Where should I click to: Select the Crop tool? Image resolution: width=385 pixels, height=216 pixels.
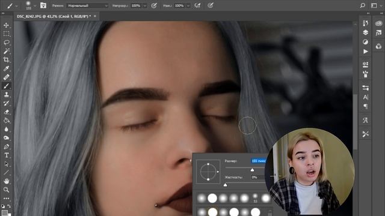pos(7,60)
